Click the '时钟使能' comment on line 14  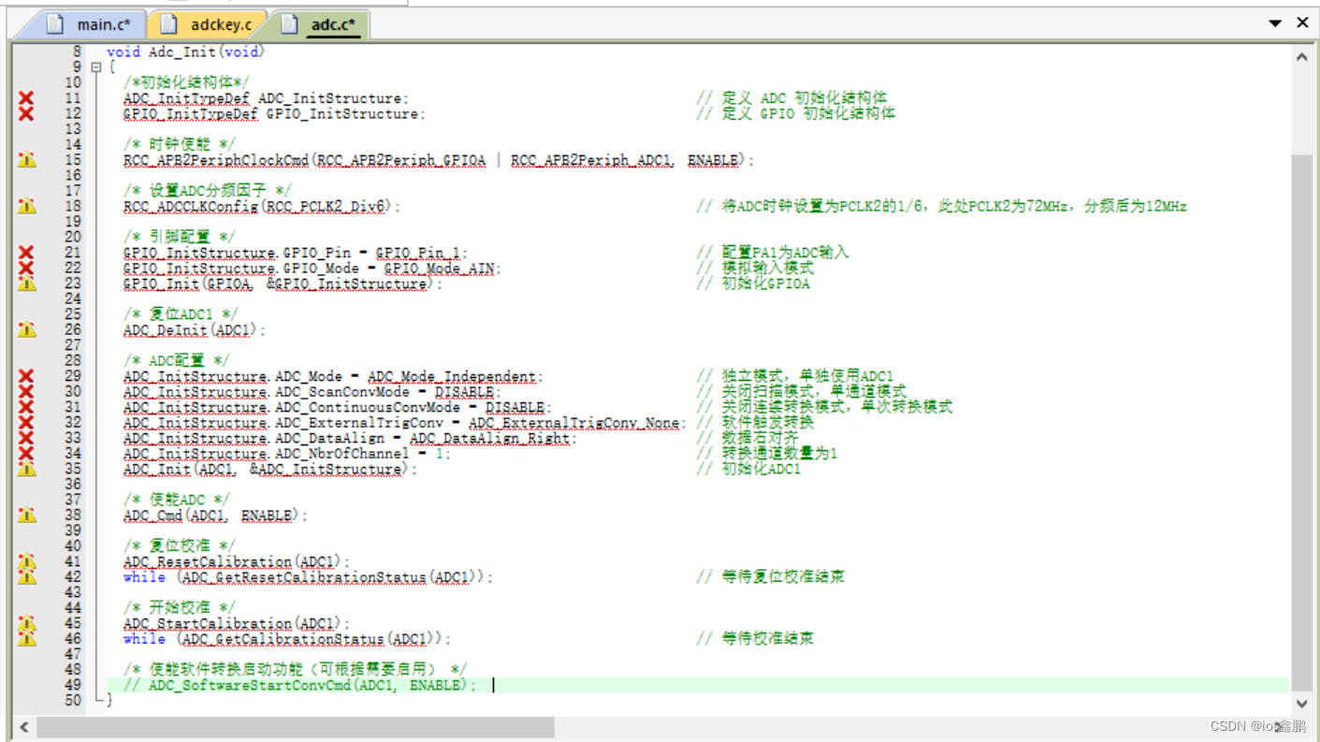[x=179, y=145]
